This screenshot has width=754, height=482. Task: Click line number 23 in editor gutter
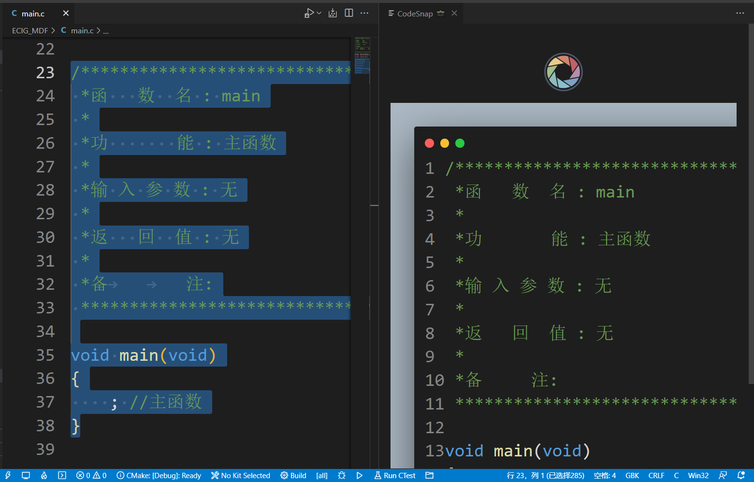(x=45, y=72)
